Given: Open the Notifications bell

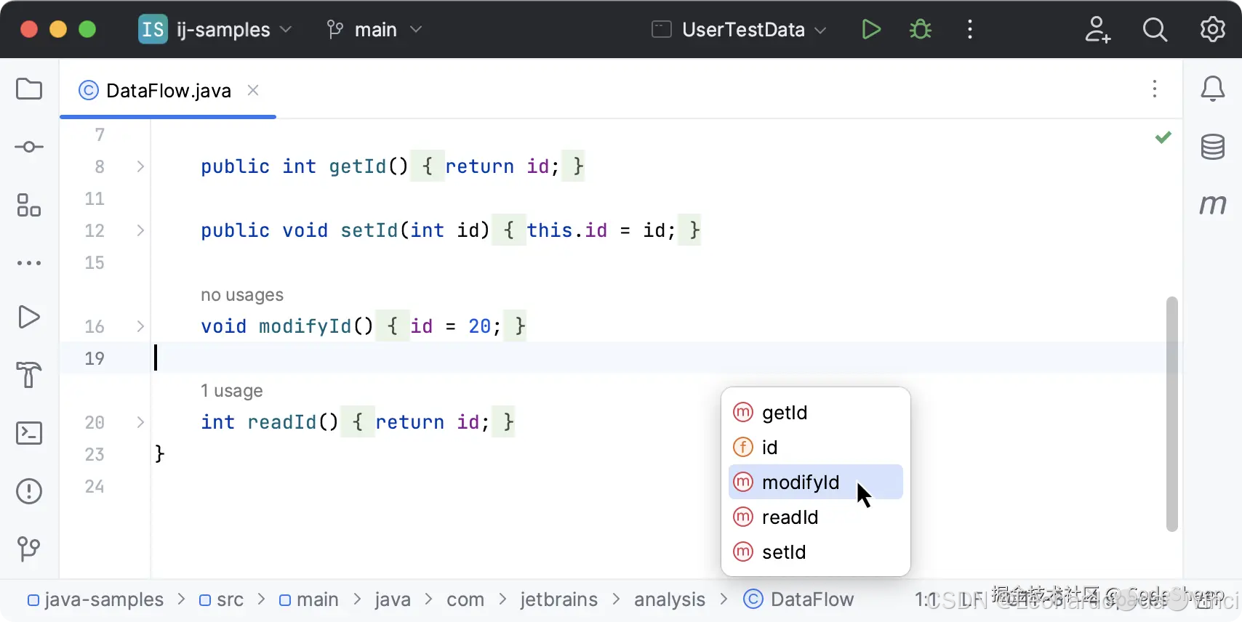Looking at the screenshot, I should tap(1212, 89).
